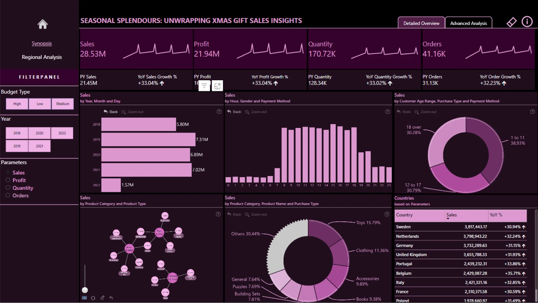Viewport: 538px width, 303px height.
Task: Clear all filters with the eraser icon
Action: click(512, 22)
